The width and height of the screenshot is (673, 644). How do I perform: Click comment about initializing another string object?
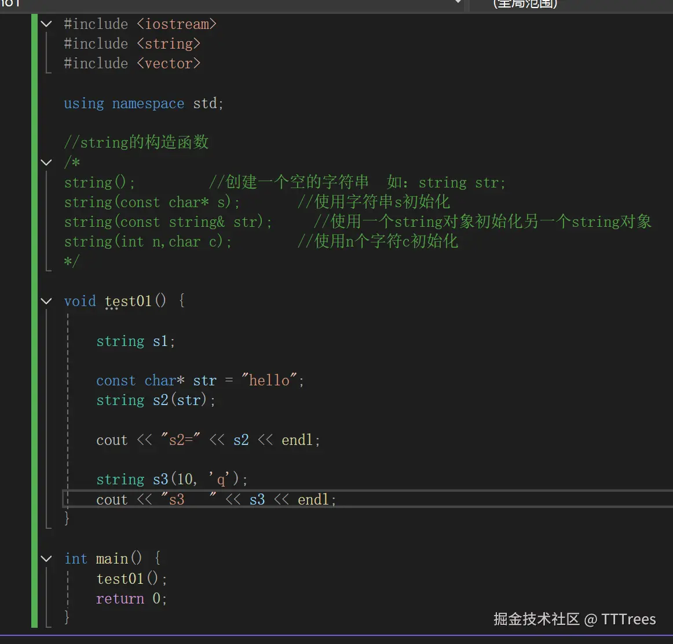(x=483, y=222)
